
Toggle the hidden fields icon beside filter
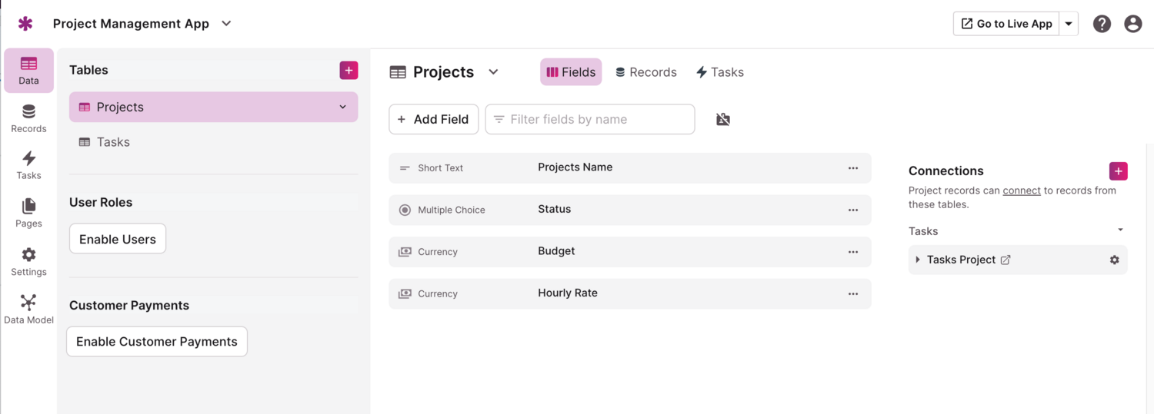coord(722,119)
